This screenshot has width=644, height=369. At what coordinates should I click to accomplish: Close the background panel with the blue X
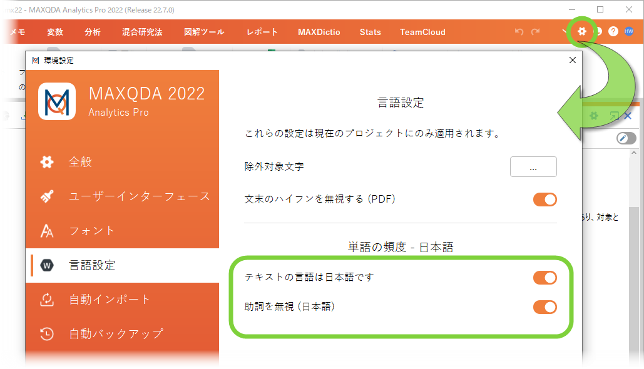point(628,116)
